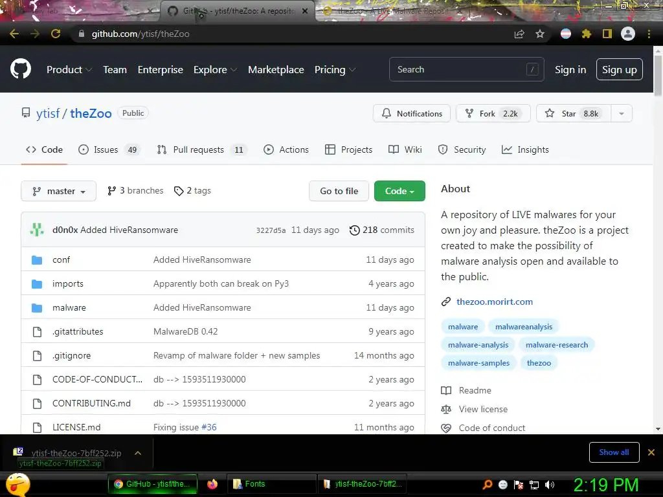This screenshot has width=663, height=497.
Task: Open the Fonts taskbar window
Action: (272, 484)
